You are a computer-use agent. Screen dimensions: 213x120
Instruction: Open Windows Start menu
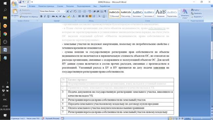5,3
